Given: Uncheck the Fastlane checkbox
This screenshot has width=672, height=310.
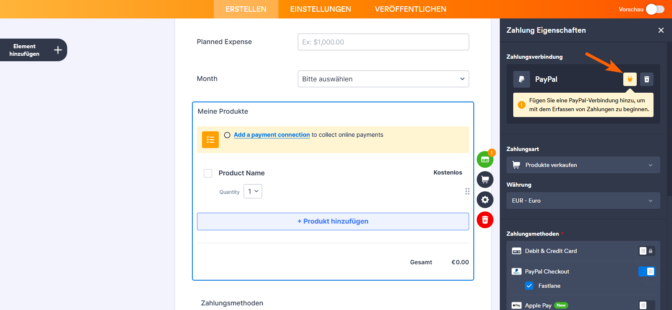Looking at the screenshot, I should click(529, 286).
